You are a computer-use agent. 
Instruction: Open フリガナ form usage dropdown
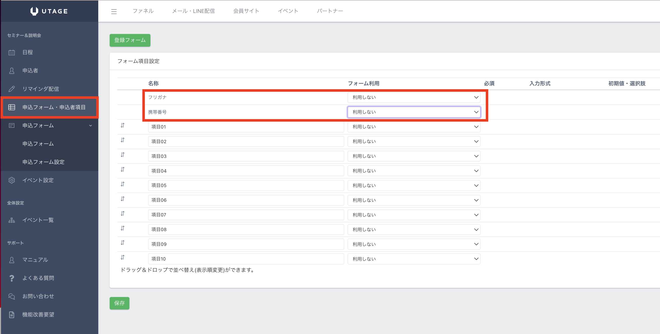pyautogui.click(x=414, y=97)
